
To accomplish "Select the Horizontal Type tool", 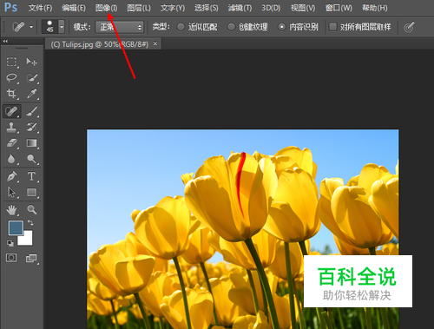I will (32, 176).
